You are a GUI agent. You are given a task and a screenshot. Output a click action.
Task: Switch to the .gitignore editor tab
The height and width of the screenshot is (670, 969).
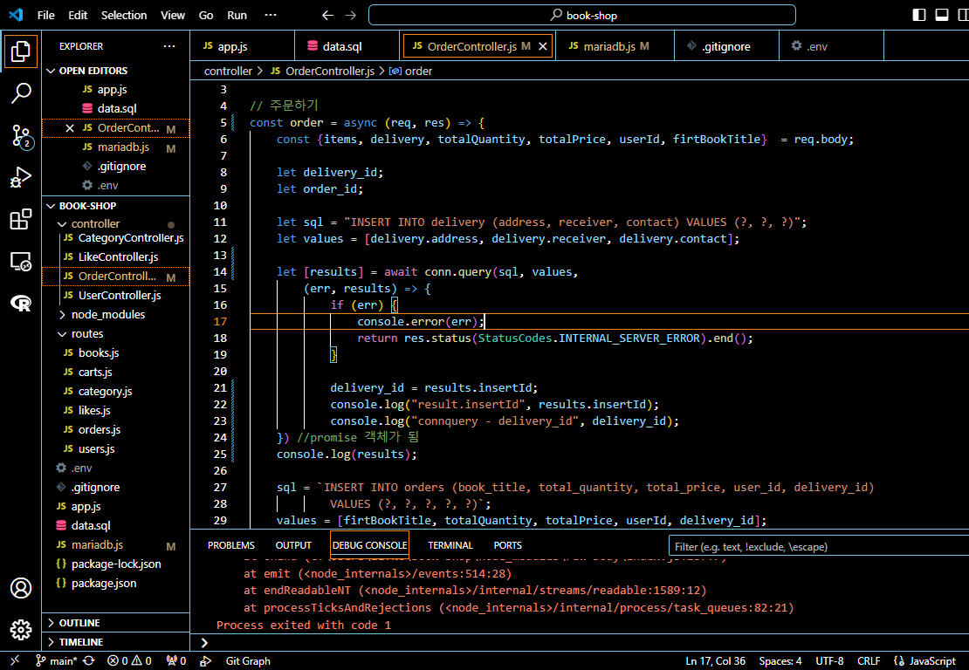(x=726, y=46)
